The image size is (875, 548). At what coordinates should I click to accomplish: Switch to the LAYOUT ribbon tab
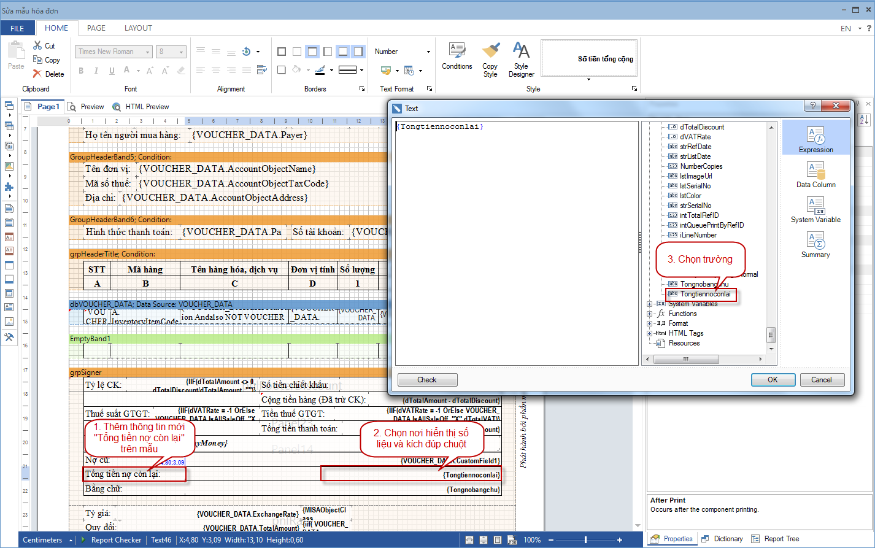[x=138, y=28]
